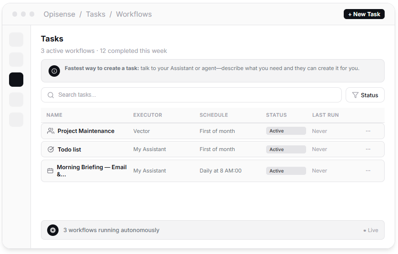Viewport: 398px width, 254px height.
Task: Click the checkmark icon beside Todo list
Action: coord(51,150)
